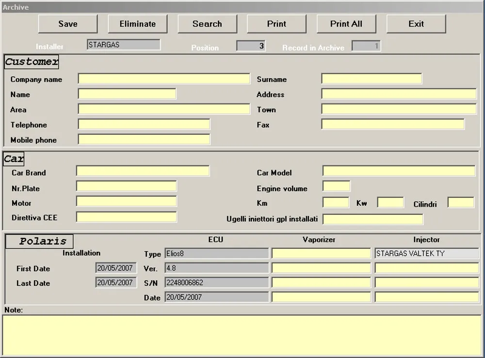Select the Position number box
Viewport: 485px width, 358px height.
click(x=251, y=46)
